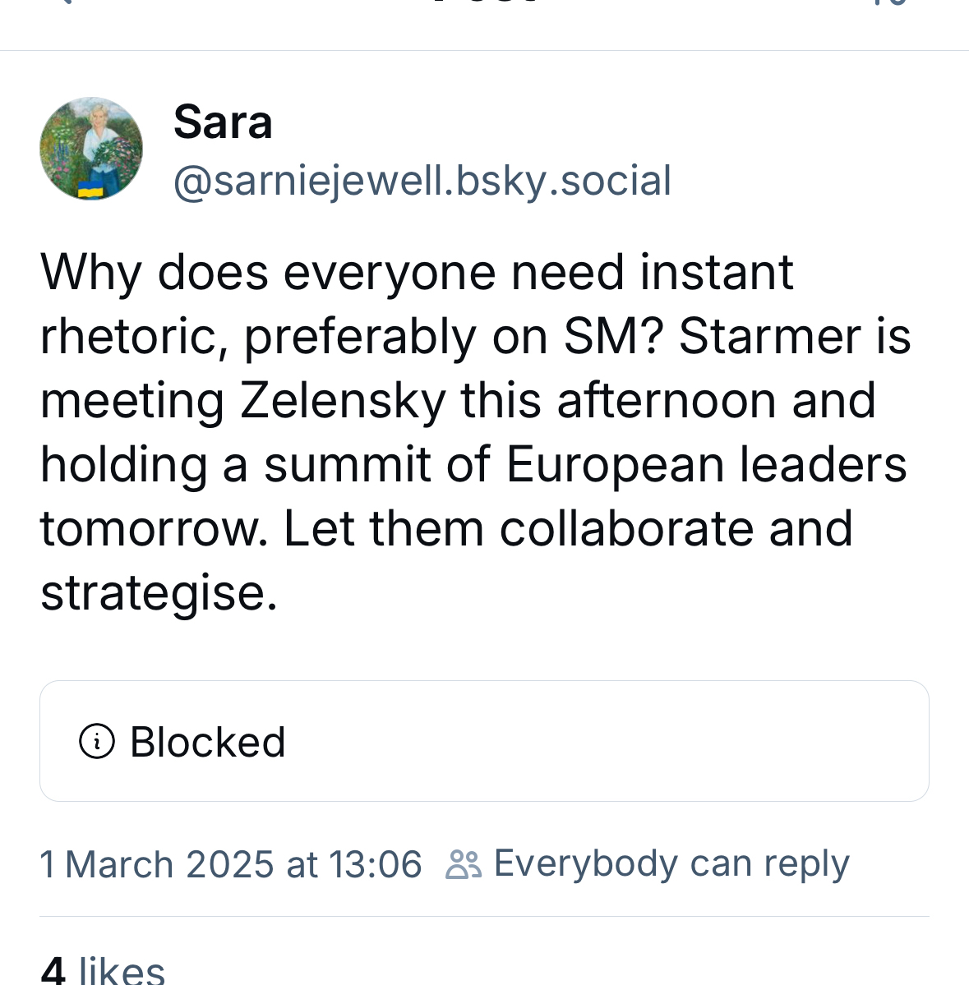This screenshot has width=969, height=985.
Task: Click the Ukraine flag badge on Sara's avatar
Action: (90, 190)
